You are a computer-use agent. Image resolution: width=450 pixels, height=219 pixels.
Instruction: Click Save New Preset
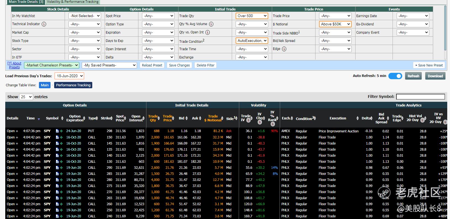click(429, 65)
